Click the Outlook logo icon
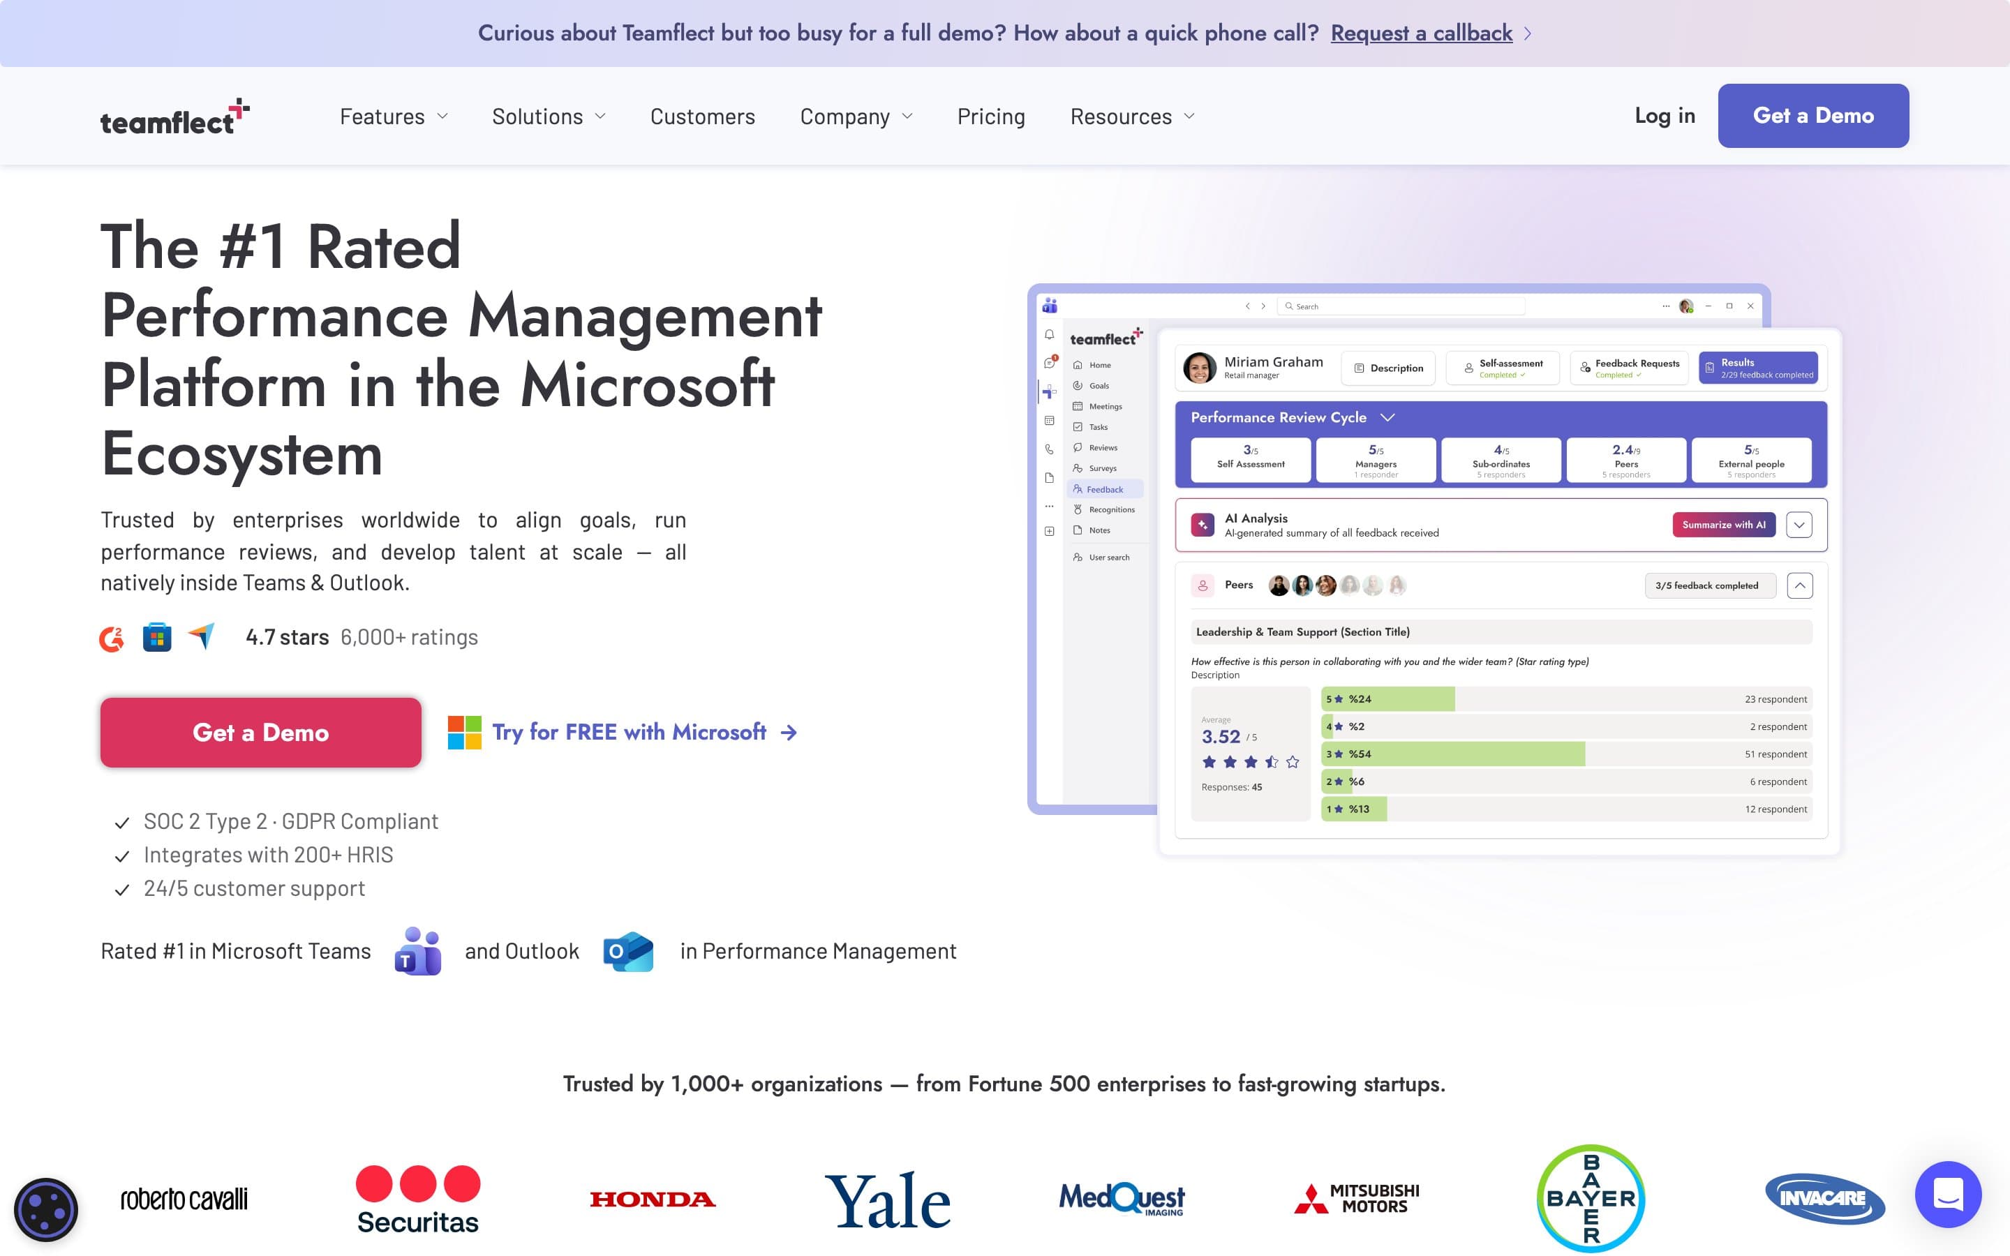Image resolution: width=2010 pixels, height=1256 pixels. (628, 951)
